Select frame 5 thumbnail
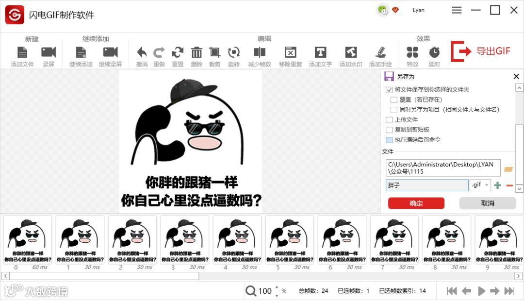The height and width of the screenshot is (301, 524). point(289,239)
